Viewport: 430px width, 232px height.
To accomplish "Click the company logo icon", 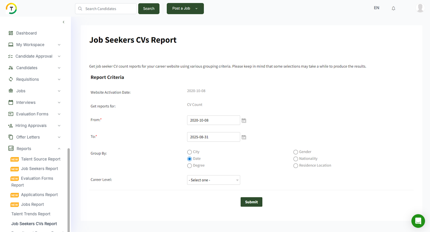I will click(x=11, y=8).
